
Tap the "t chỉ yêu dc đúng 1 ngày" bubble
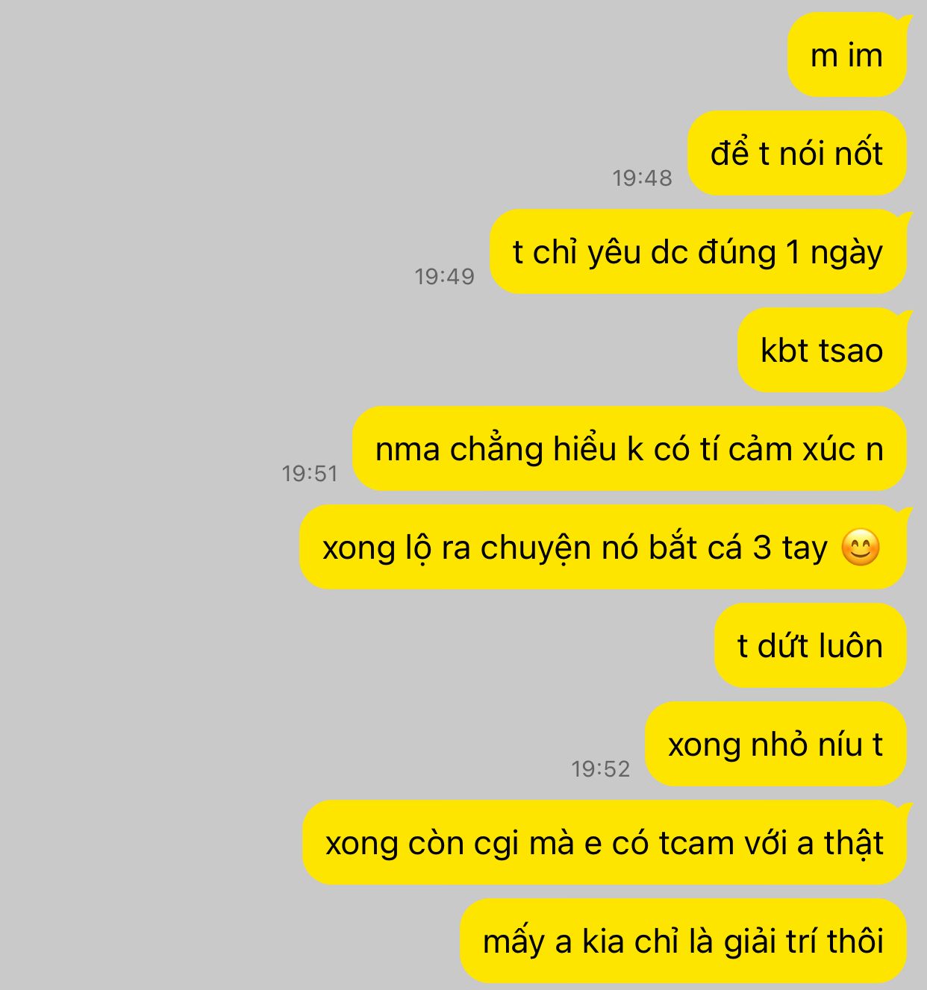[698, 251]
